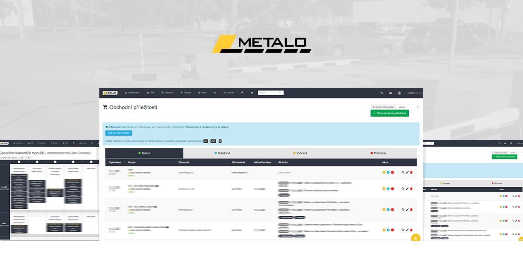Click the METALO logo in the main navbar
523x256 pixels.
[110, 93]
